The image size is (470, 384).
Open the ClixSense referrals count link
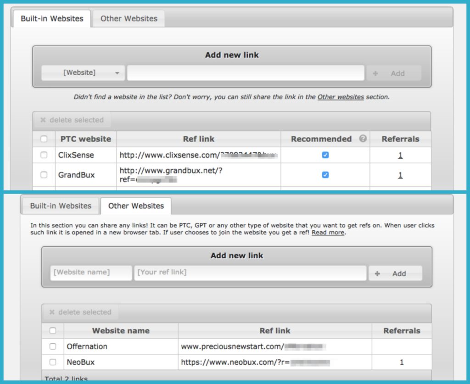click(400, 155)
